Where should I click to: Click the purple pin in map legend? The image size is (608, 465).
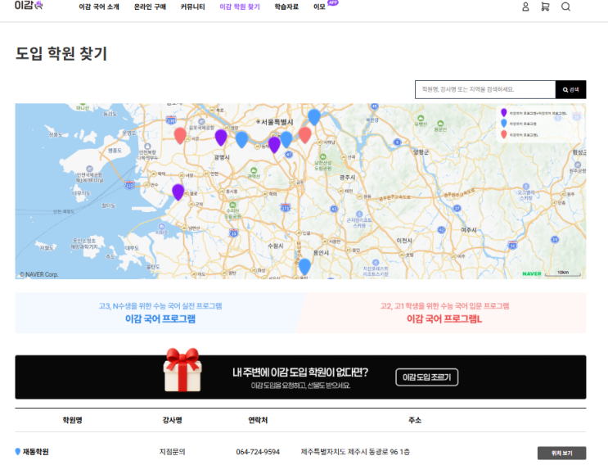(x=504, y=113)
